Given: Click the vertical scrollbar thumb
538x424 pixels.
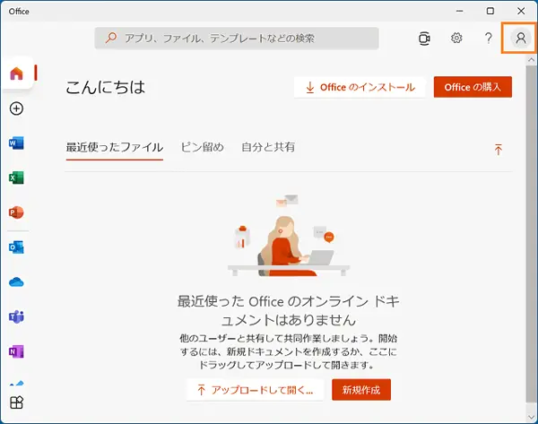Looking at the screenshot, I should coord(531,234).
